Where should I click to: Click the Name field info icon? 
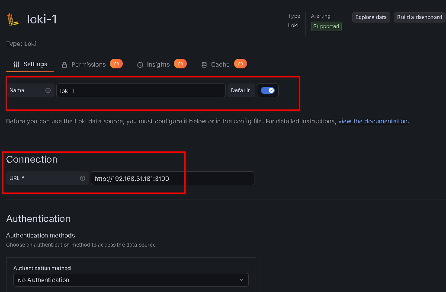tap(48, 90)
